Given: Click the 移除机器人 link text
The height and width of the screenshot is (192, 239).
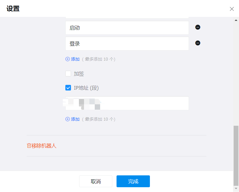Looking at the screenshot, I should [x=44, y=146].
